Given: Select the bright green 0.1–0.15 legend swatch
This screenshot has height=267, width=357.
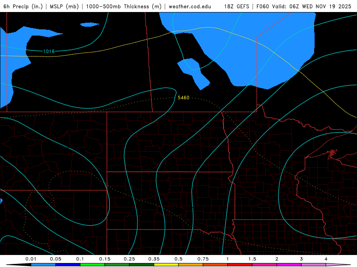Looking at the screenshot, I should tap(92, 265).
